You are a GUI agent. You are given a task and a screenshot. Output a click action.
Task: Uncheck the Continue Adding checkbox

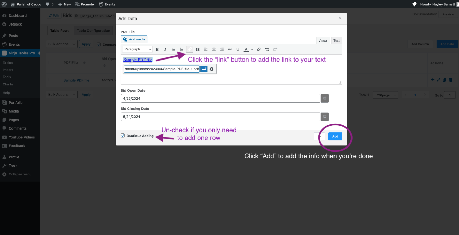[x=123, y=136]
